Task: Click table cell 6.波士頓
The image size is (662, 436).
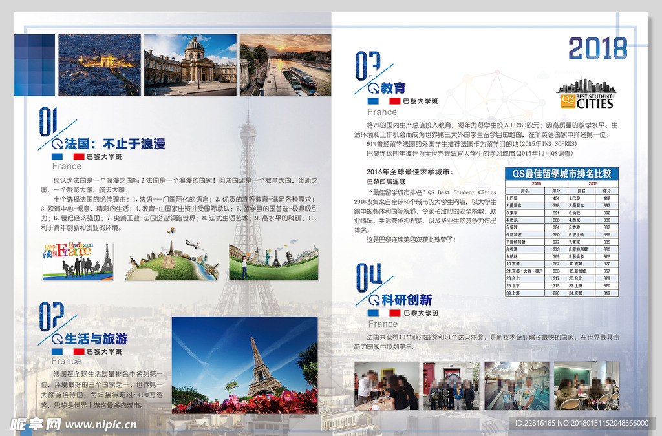Action: coord(581,234)
